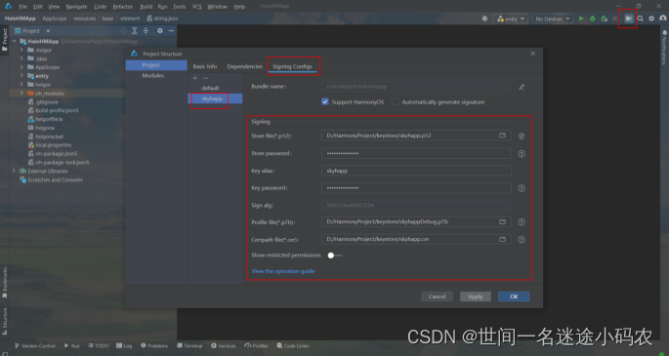Screen dimensions: 669x356
Task: Click the edit pencil beside Bundle name
Action: [522, 87]
